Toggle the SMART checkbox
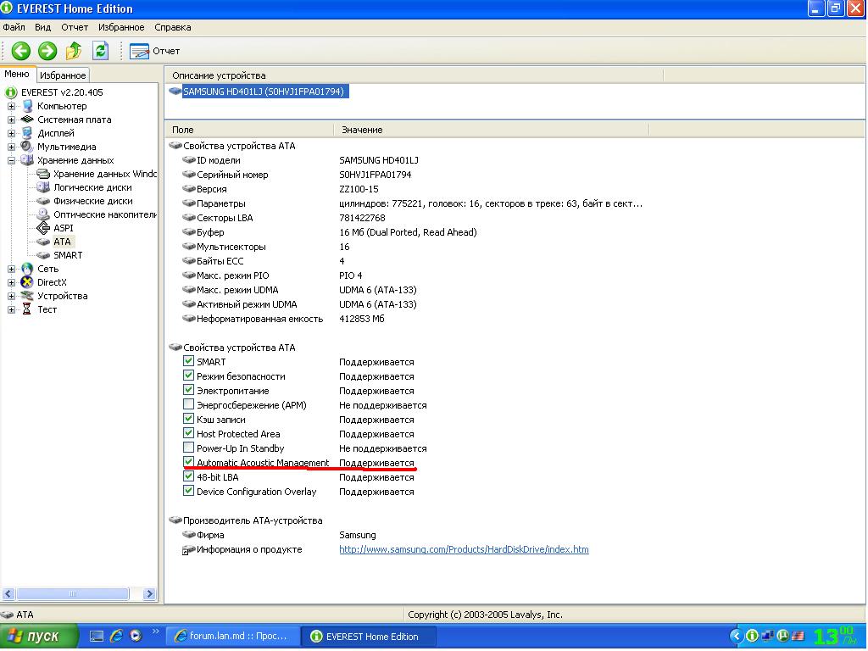This screenshot has height=651, width=868. tap(189, 362)
